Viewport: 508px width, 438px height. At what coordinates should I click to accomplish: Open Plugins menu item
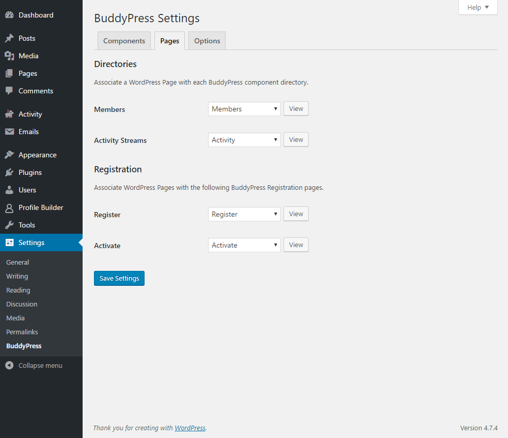tap(41, 172)
